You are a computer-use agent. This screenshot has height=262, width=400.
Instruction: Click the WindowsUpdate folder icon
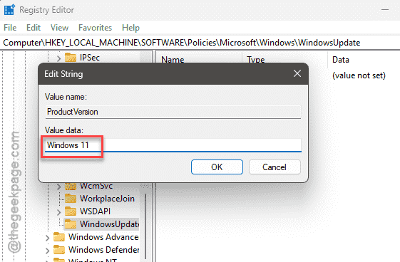coord(71,224)
